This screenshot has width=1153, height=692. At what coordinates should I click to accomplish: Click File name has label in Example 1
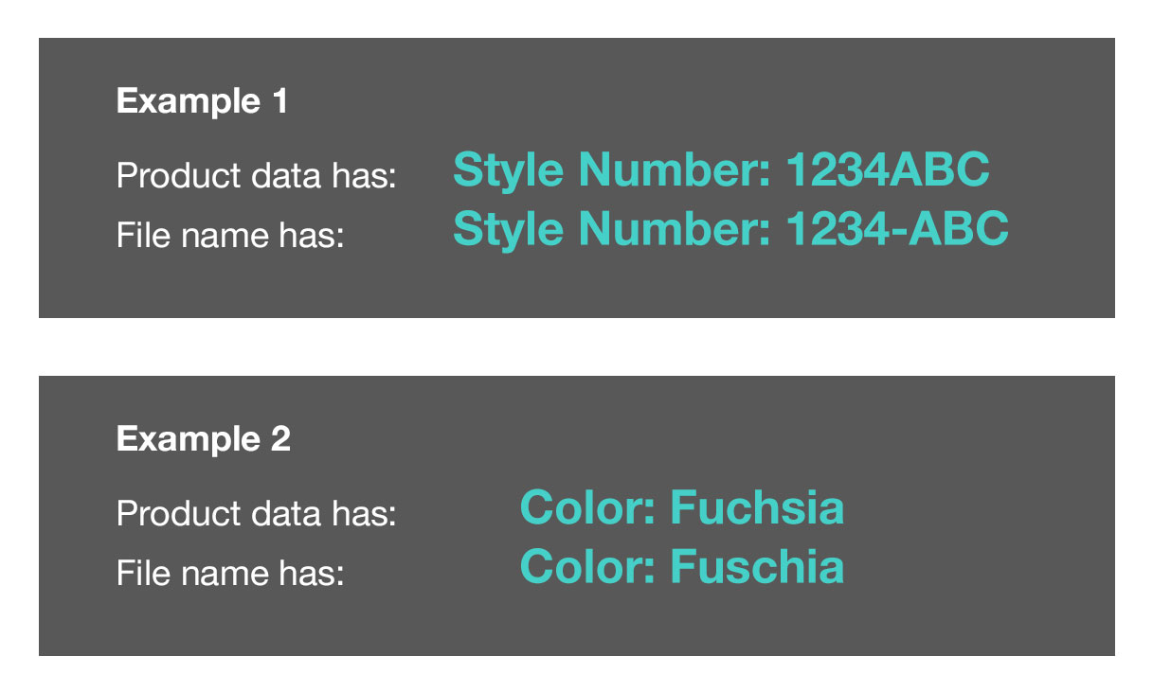coord(230,235)
